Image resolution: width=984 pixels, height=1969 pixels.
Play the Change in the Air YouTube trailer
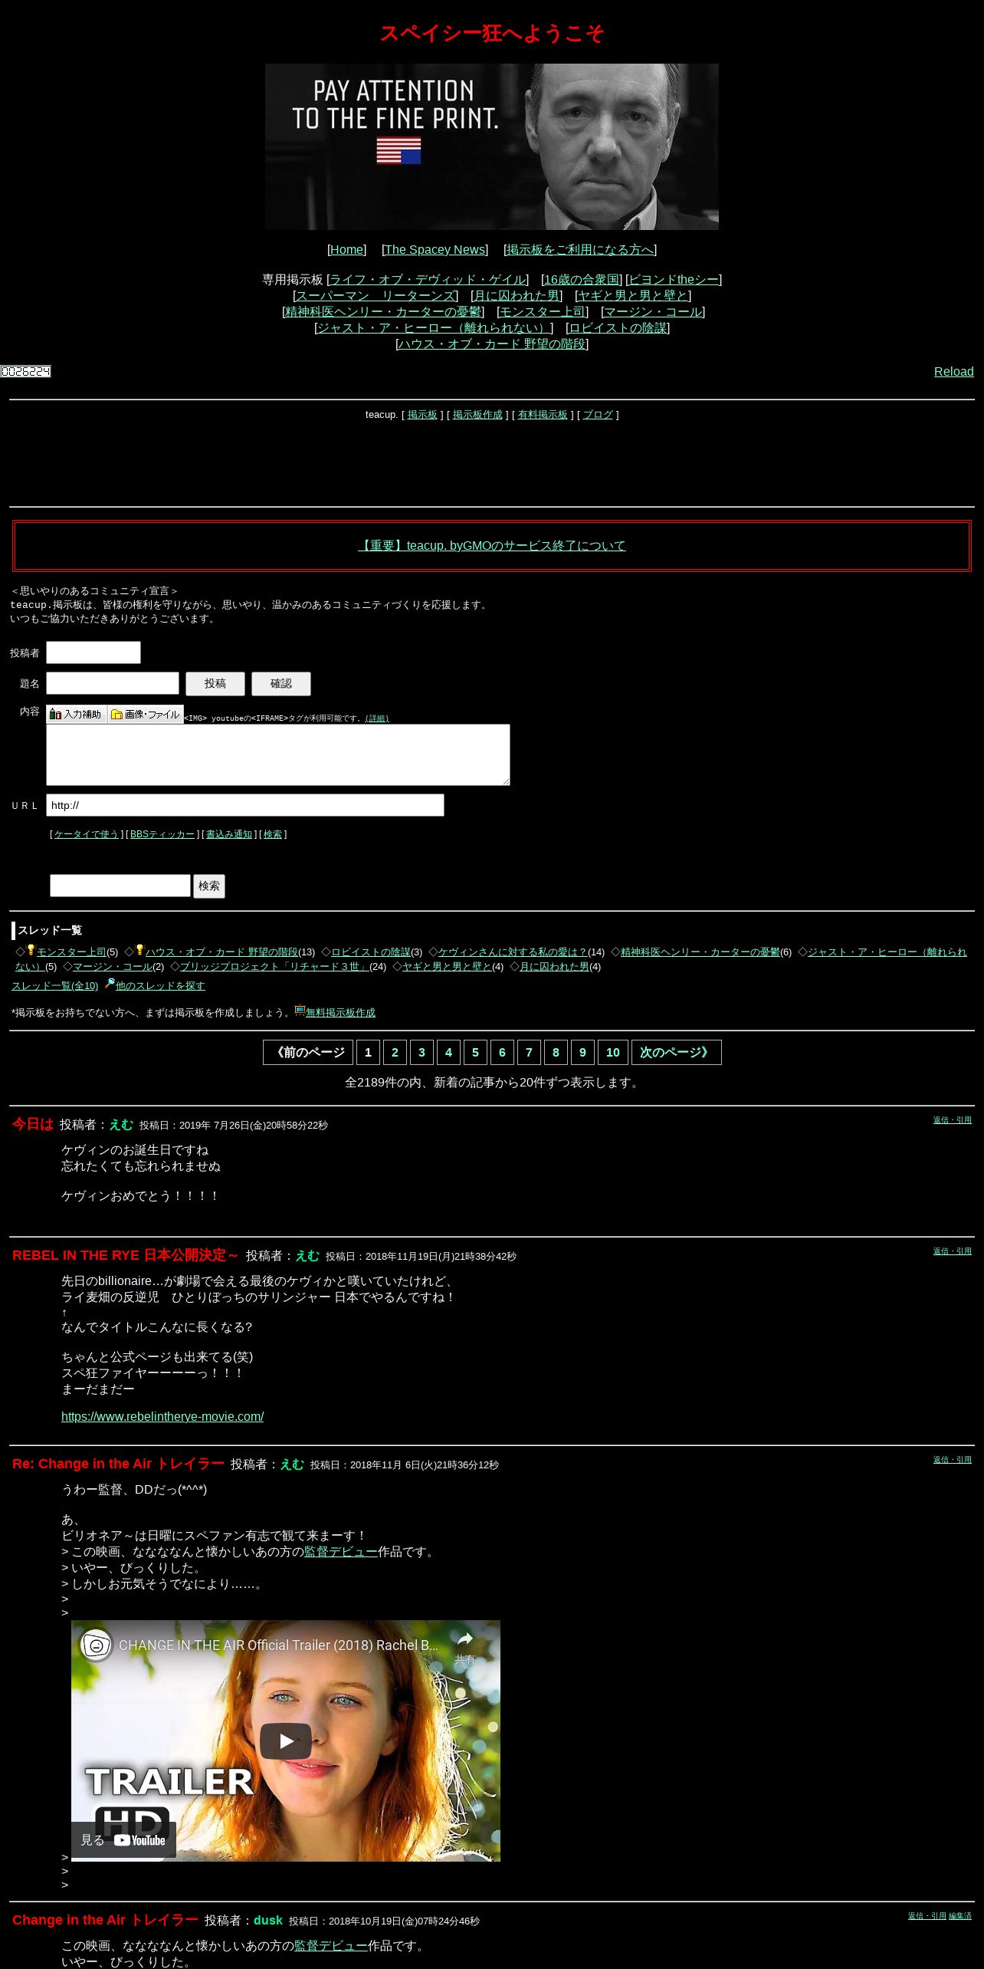pos(285,1741)
